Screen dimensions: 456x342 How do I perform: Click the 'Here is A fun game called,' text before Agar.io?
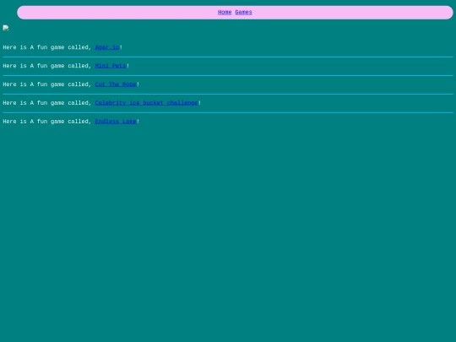pyautogui.click(x=47, y=47)
